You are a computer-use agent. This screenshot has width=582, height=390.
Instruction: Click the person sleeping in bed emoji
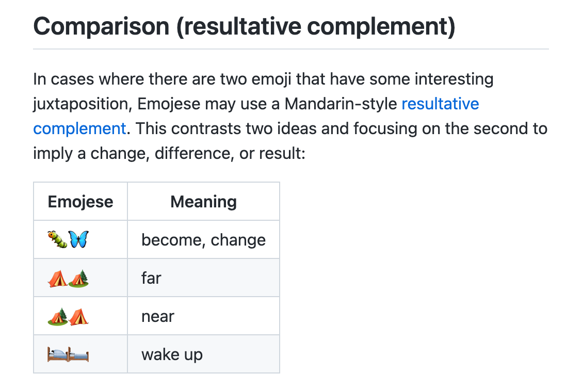58,354
